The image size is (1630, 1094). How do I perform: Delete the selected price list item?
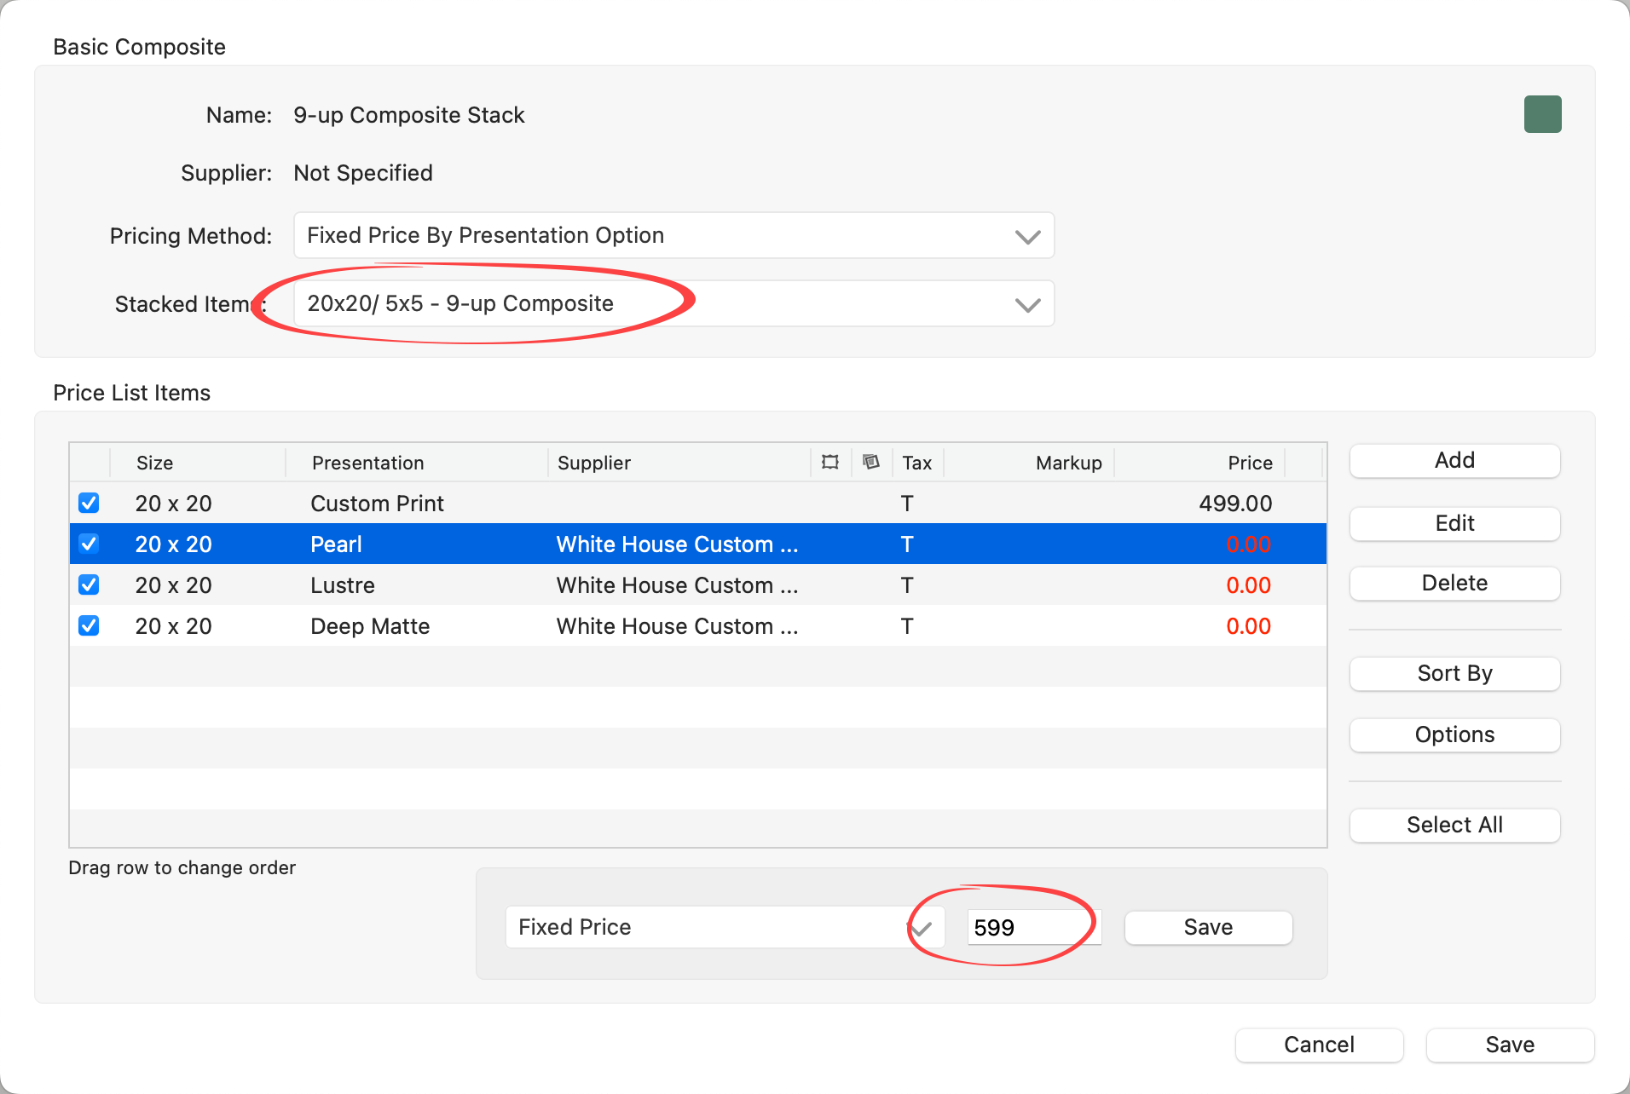coord(1454,584)
